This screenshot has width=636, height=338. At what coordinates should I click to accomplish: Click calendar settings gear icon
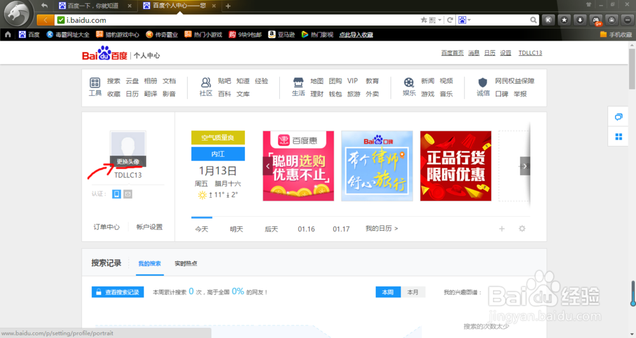click(x=522, y=229)
